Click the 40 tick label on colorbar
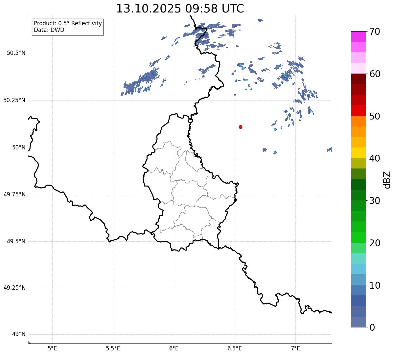This screenshot has width=395, height=355. pos(374,158)
